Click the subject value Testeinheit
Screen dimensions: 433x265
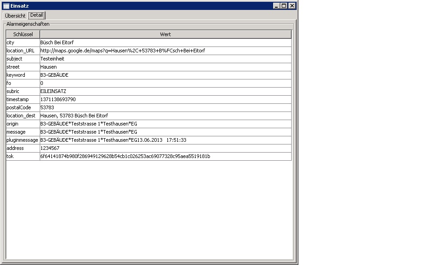[52, 59]
